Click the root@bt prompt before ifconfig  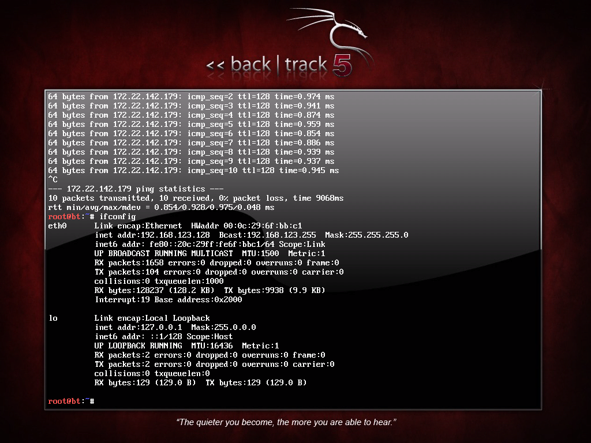click(x=71, y=217)
